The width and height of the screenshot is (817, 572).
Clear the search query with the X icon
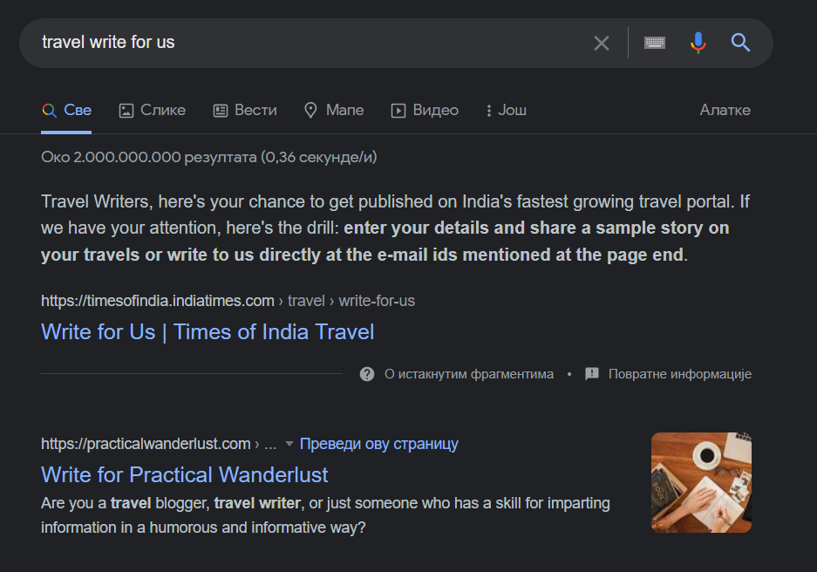[602, 43]
